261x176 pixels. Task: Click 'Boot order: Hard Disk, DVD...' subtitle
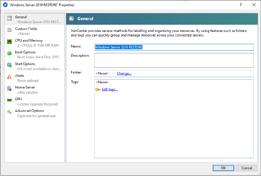pos(39,57)
